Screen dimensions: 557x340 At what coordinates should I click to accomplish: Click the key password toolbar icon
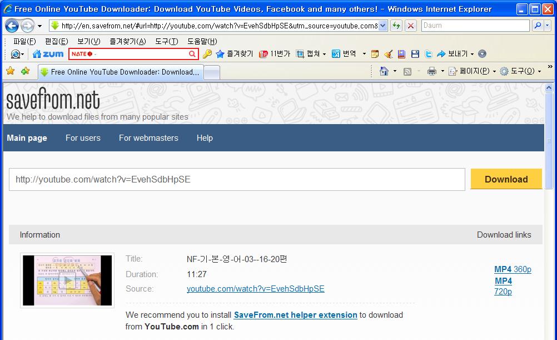coord(207,54)
